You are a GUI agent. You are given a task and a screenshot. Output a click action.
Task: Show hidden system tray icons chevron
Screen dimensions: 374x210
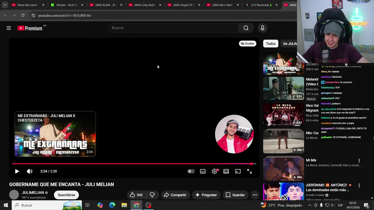tap(310, 205)
